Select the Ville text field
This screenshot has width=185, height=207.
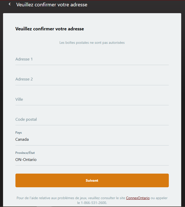point(92,99)
